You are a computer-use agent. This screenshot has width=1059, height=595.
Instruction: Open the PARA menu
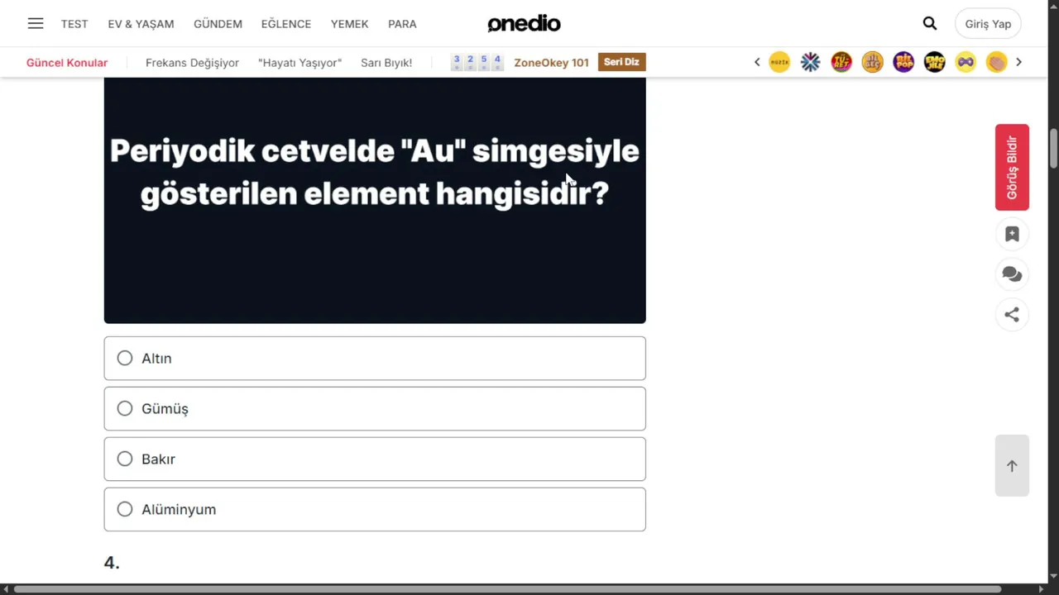coord(402,24)
